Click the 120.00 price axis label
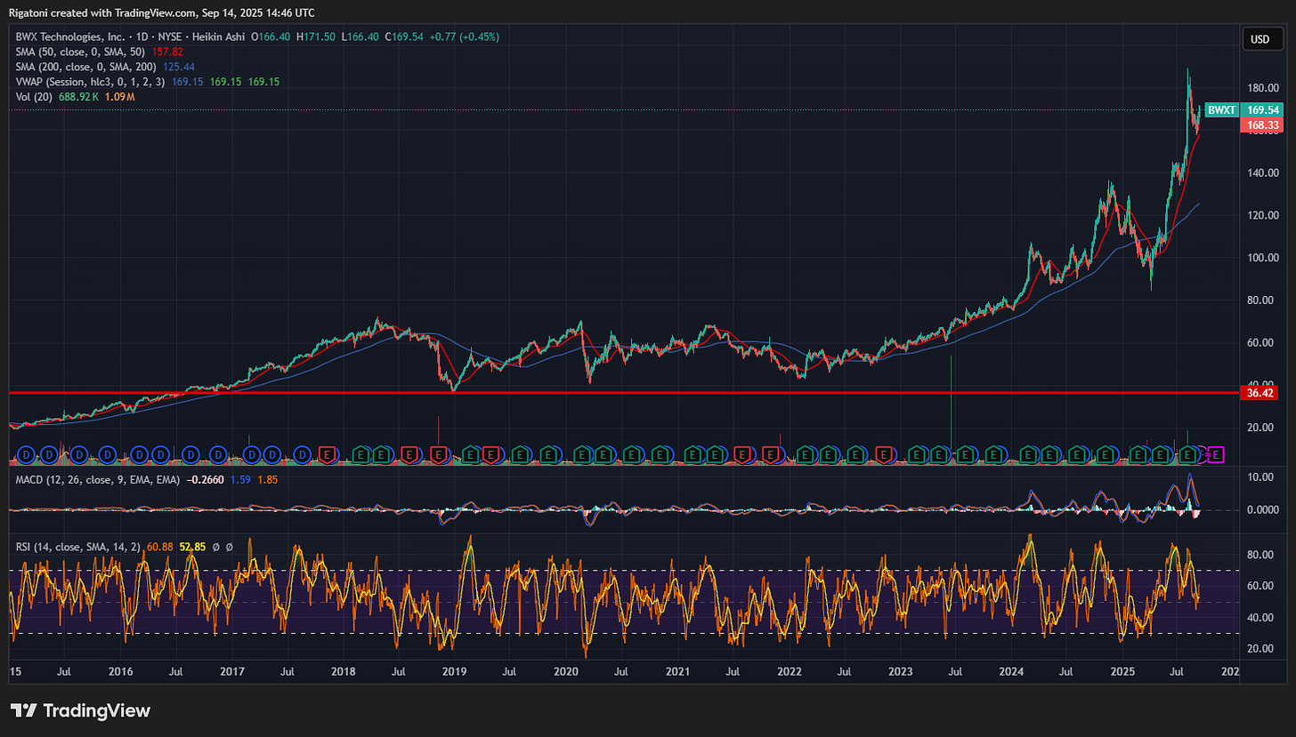The height and width of the screenshot is (737, 1296). [x=1262, y=215]
